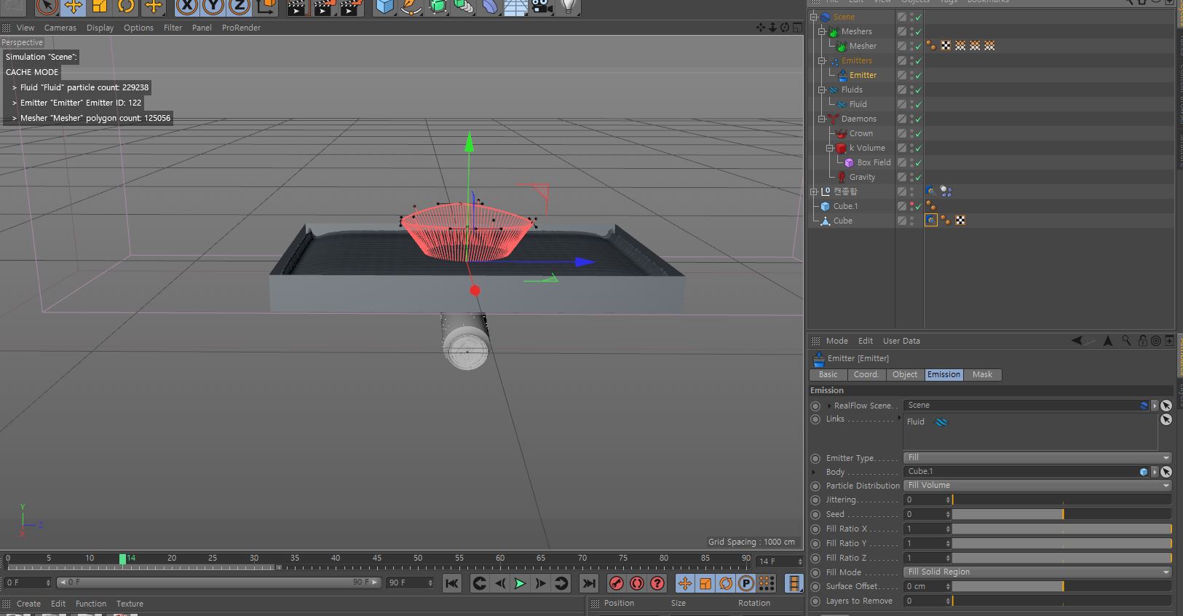1183x616 pixels.
Task: Open the viewport Cameras menu
Action: click(x=60, y=28)
